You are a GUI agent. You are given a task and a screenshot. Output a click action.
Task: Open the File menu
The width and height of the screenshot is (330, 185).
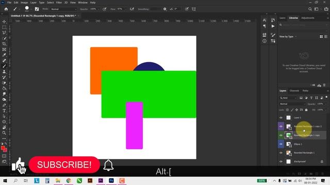coord(9,3)
